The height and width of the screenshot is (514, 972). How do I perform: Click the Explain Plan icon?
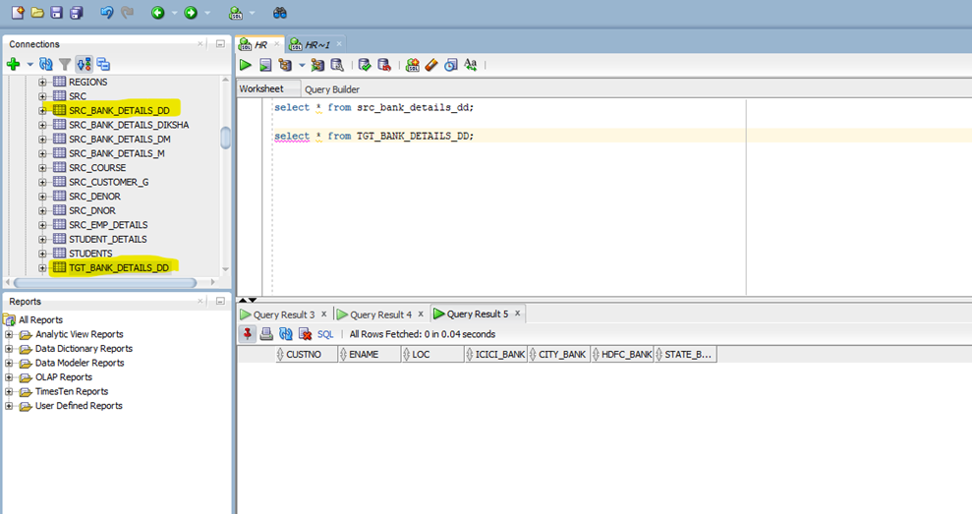(285, 65)
